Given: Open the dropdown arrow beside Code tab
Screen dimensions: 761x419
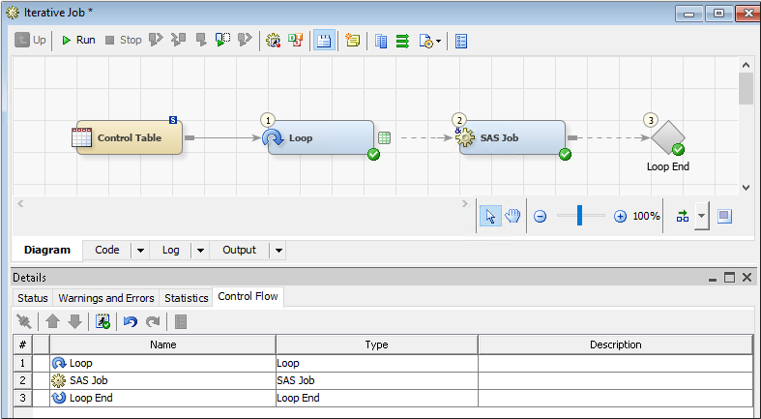Looking at the screenshot, I should (x=140, y=250).
